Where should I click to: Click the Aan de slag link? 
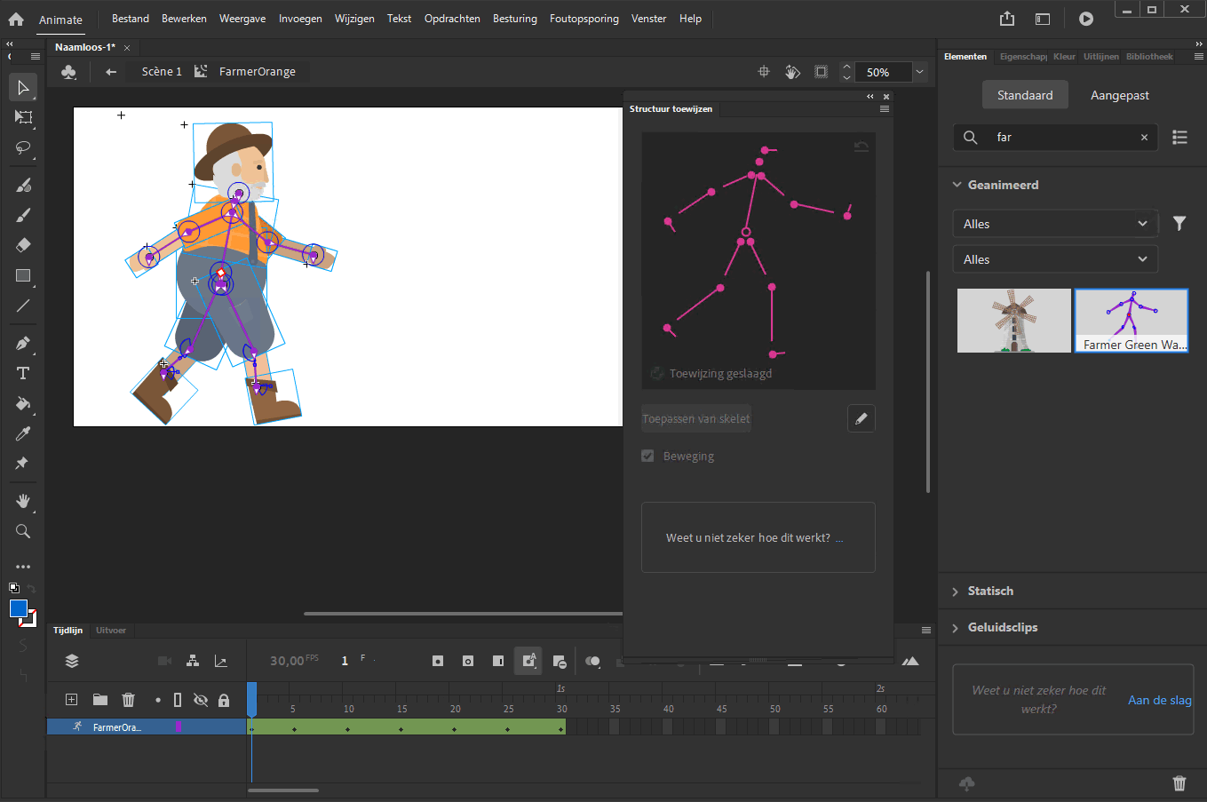(x=1160, y=700)
